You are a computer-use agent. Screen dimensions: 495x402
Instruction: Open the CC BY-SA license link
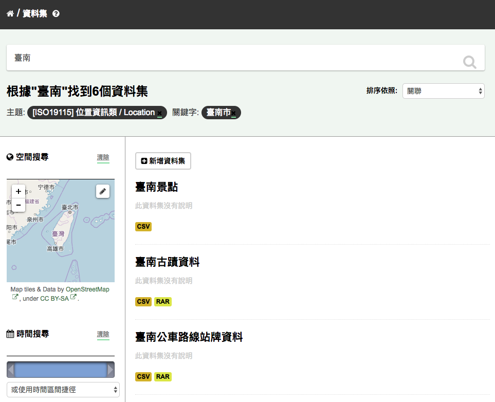54,299
